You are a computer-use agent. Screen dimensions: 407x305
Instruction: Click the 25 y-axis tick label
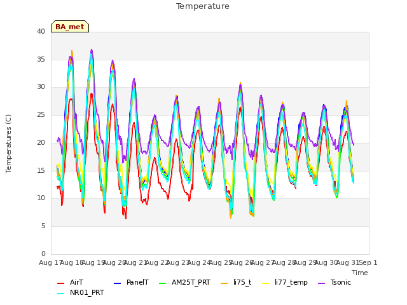coord(41,114)
